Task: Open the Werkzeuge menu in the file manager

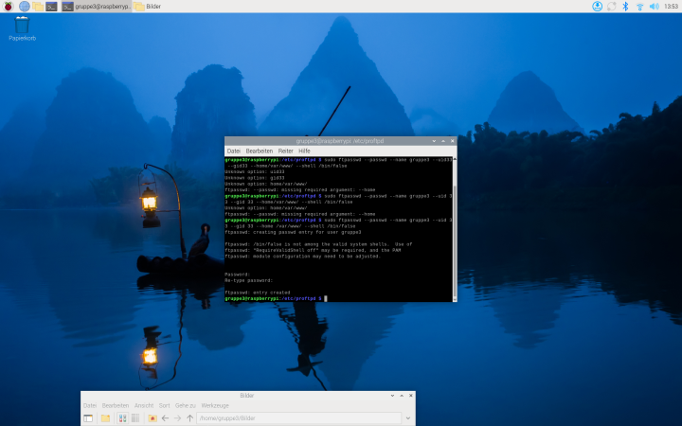Action: click(x=214, y=405)
